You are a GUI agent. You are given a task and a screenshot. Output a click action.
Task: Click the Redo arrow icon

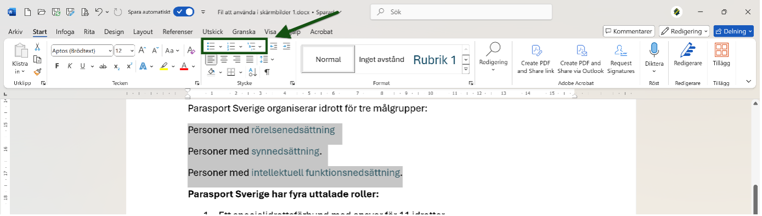point(118,12)
